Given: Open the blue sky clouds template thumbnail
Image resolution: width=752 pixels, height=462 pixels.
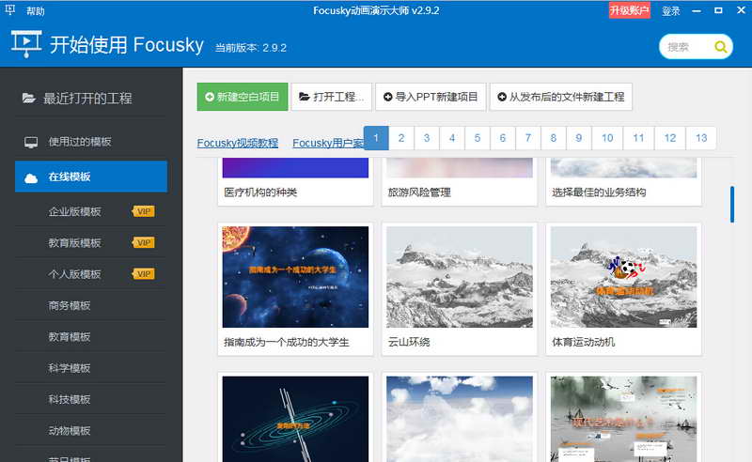Looking at the screenshot, I should point(460,419).
